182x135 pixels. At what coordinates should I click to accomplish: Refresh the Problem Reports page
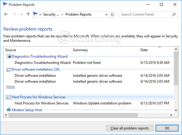112,14
